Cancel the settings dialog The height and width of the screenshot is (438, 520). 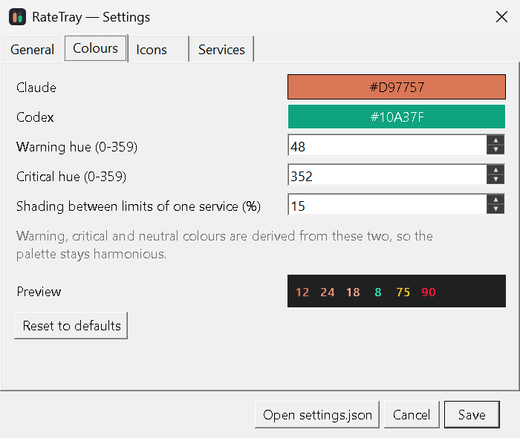pos(412,414)
